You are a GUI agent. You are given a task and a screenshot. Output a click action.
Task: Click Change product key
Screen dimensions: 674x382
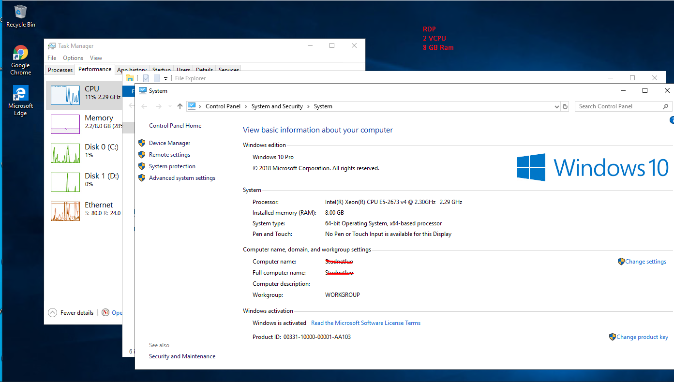[642, 337]
